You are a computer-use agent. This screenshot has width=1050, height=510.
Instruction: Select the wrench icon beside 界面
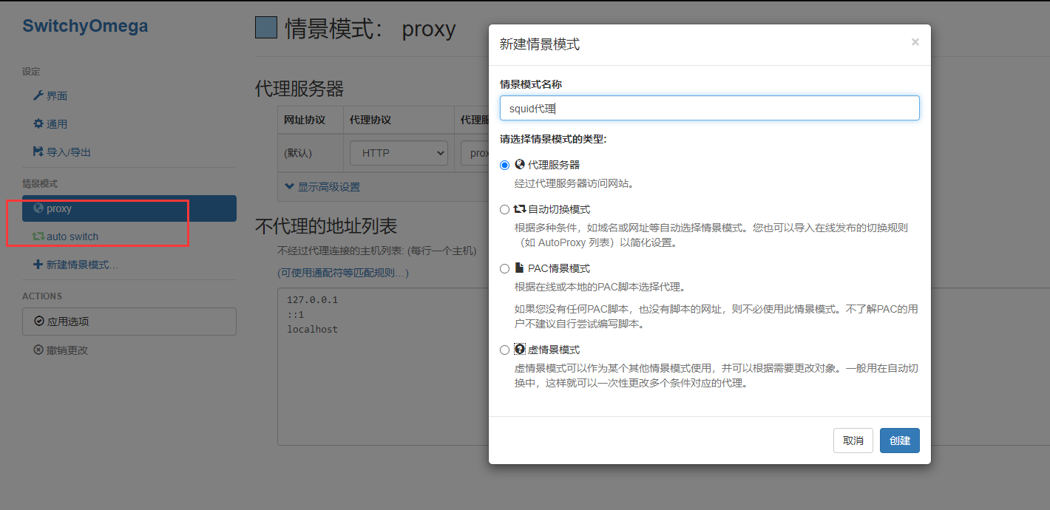(38, 95)
